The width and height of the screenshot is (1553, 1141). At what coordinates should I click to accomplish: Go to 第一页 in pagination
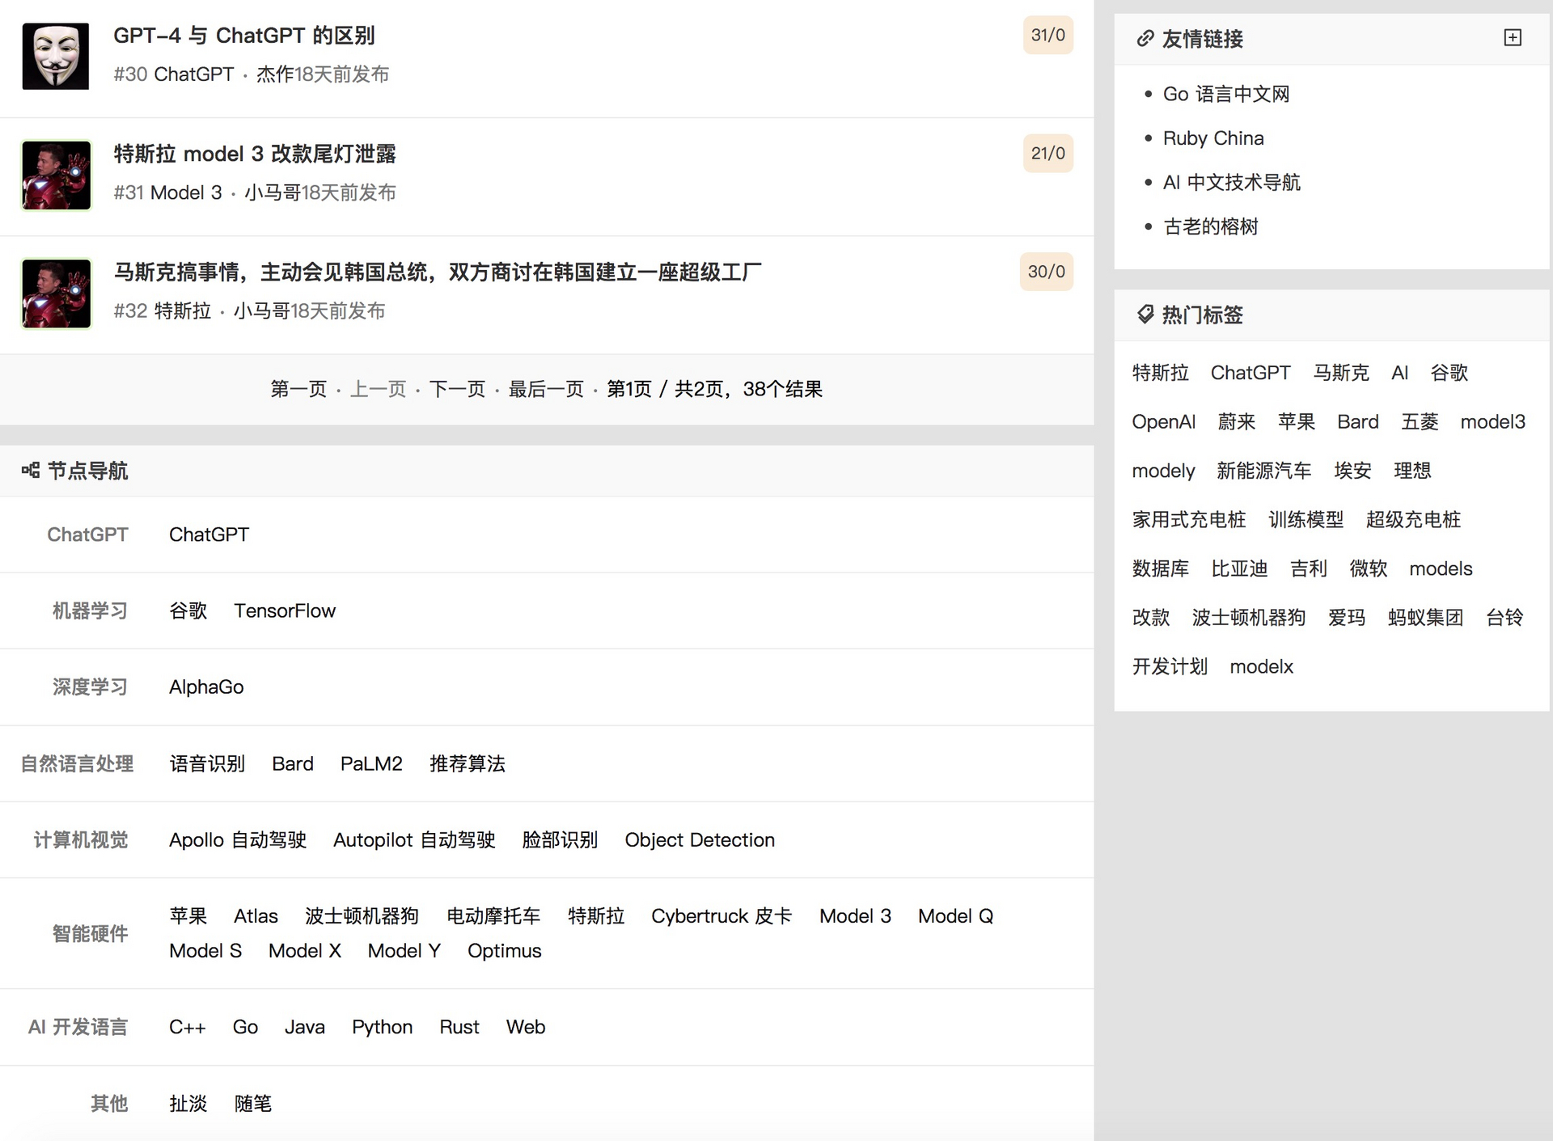coord(298,389)
